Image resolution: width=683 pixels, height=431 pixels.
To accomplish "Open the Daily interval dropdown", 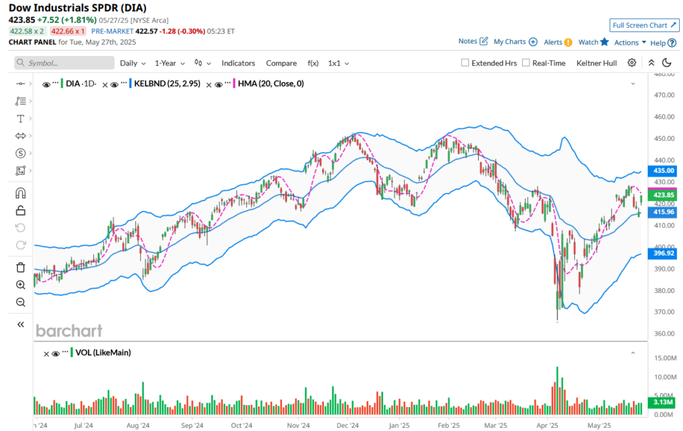I will [x=132, y=63].
